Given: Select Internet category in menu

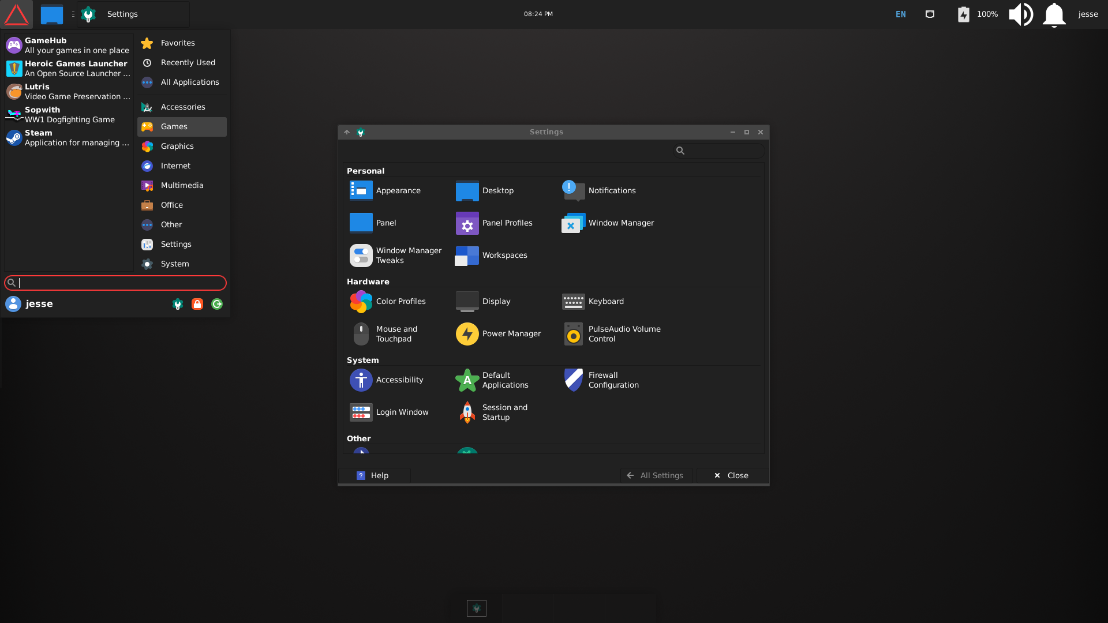Looking at the screenshot, I should [x=182, y=166].
